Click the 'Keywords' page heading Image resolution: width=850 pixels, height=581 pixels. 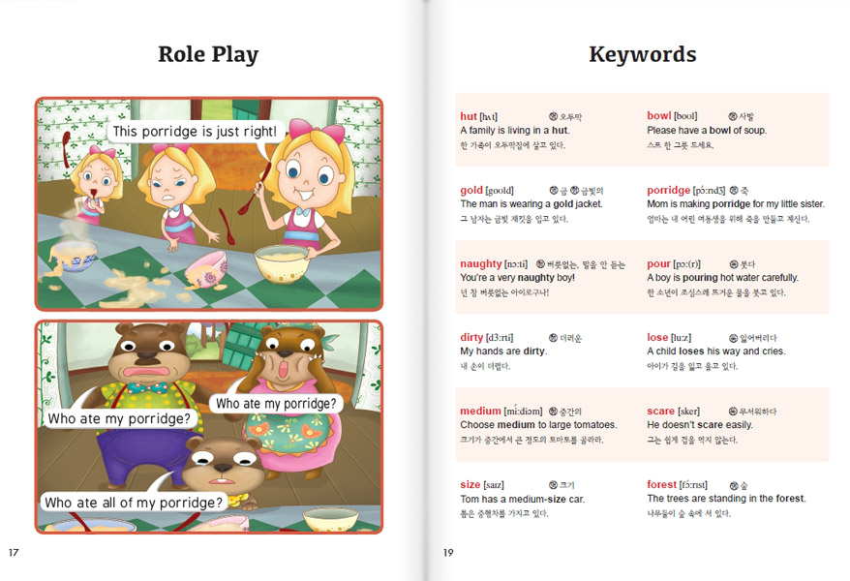643,54
